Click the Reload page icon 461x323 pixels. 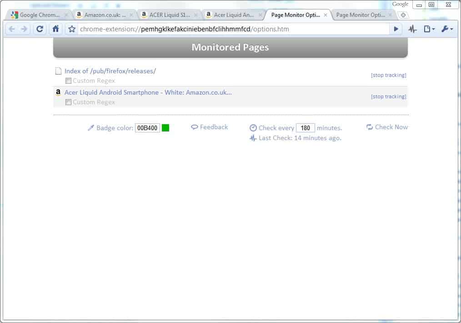pos(39,29)
